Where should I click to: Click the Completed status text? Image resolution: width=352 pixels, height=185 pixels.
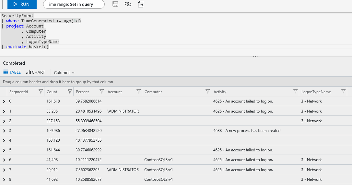[x=14, y=63]
